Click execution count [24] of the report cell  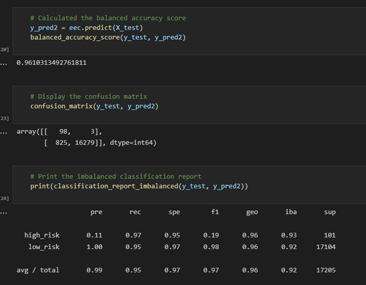[x=5, y=199]
